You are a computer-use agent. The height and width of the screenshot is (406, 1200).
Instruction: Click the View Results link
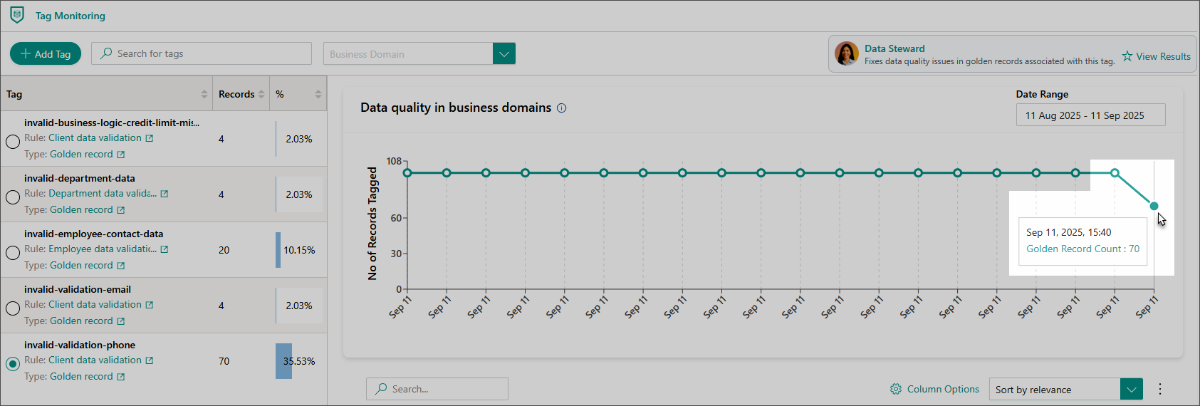click(1156, 56)
